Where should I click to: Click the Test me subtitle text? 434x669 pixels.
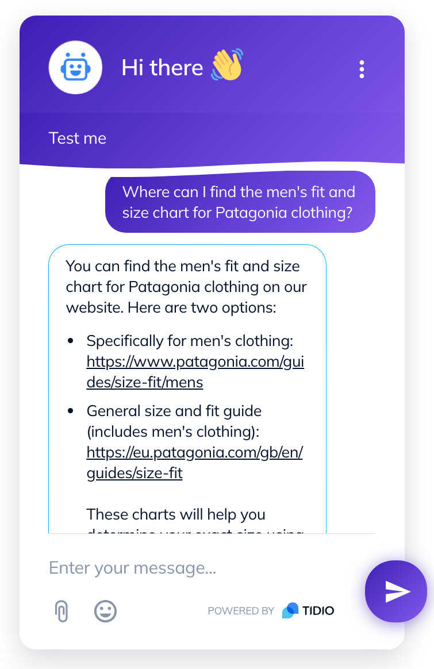pos(77,139)
